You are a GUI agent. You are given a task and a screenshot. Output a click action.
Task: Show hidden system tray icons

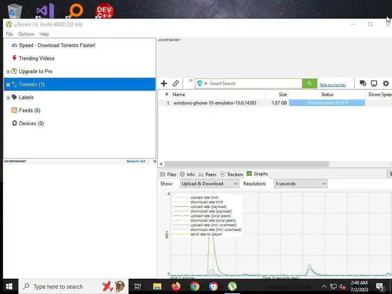324,286
